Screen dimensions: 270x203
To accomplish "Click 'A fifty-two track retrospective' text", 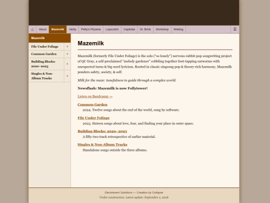I will click(119, 137).
